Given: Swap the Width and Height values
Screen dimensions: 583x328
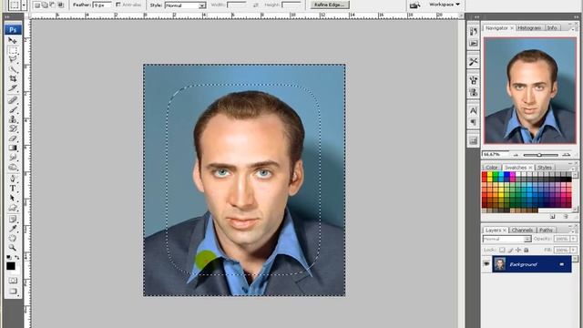Looking at the screenshot, I should 256,5.
